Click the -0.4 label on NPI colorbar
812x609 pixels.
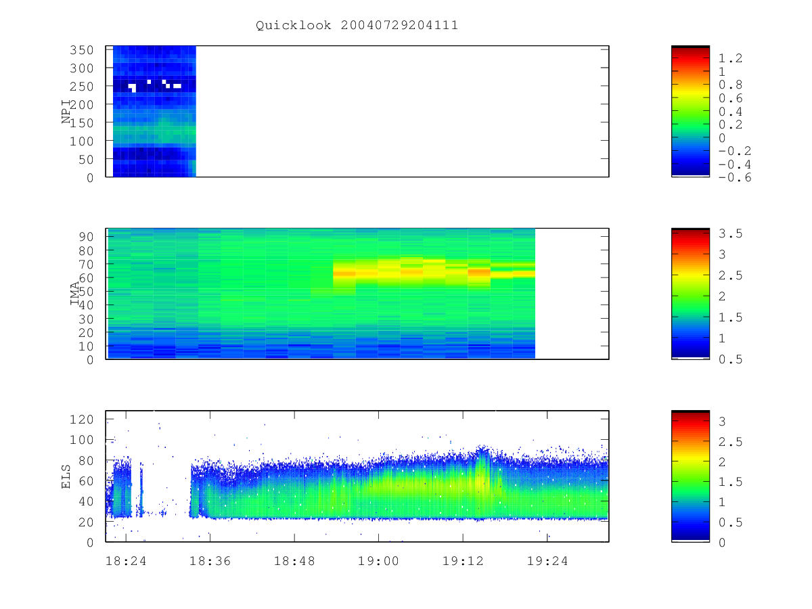tap(735, 164)
